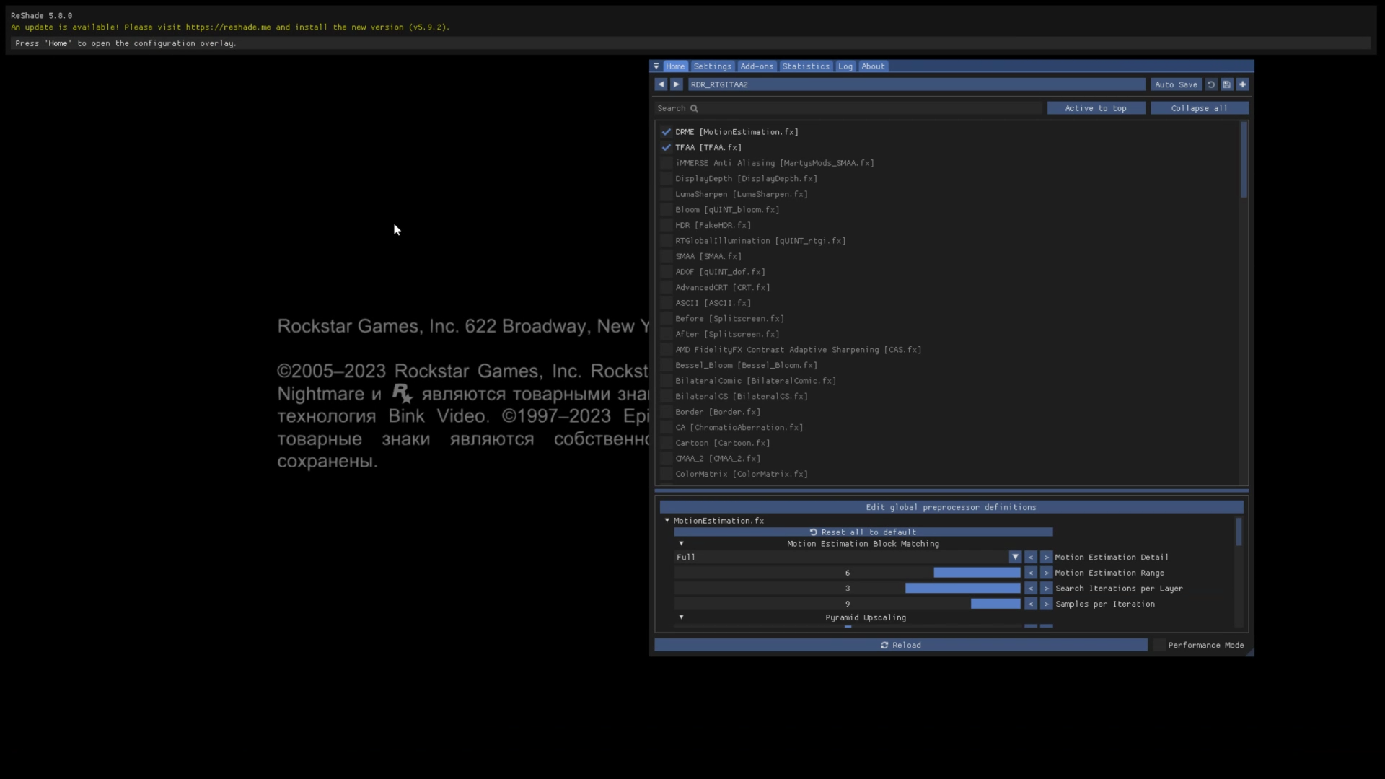
Task: Toggle the Performance Mode checkbox
Action: [x=1159, y=645]
